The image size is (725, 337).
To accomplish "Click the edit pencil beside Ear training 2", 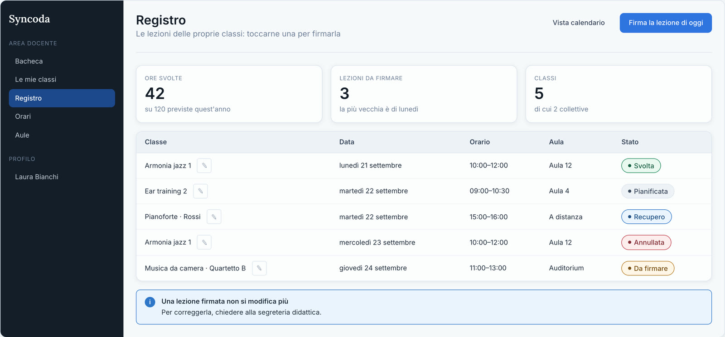I will coord(200,191).
